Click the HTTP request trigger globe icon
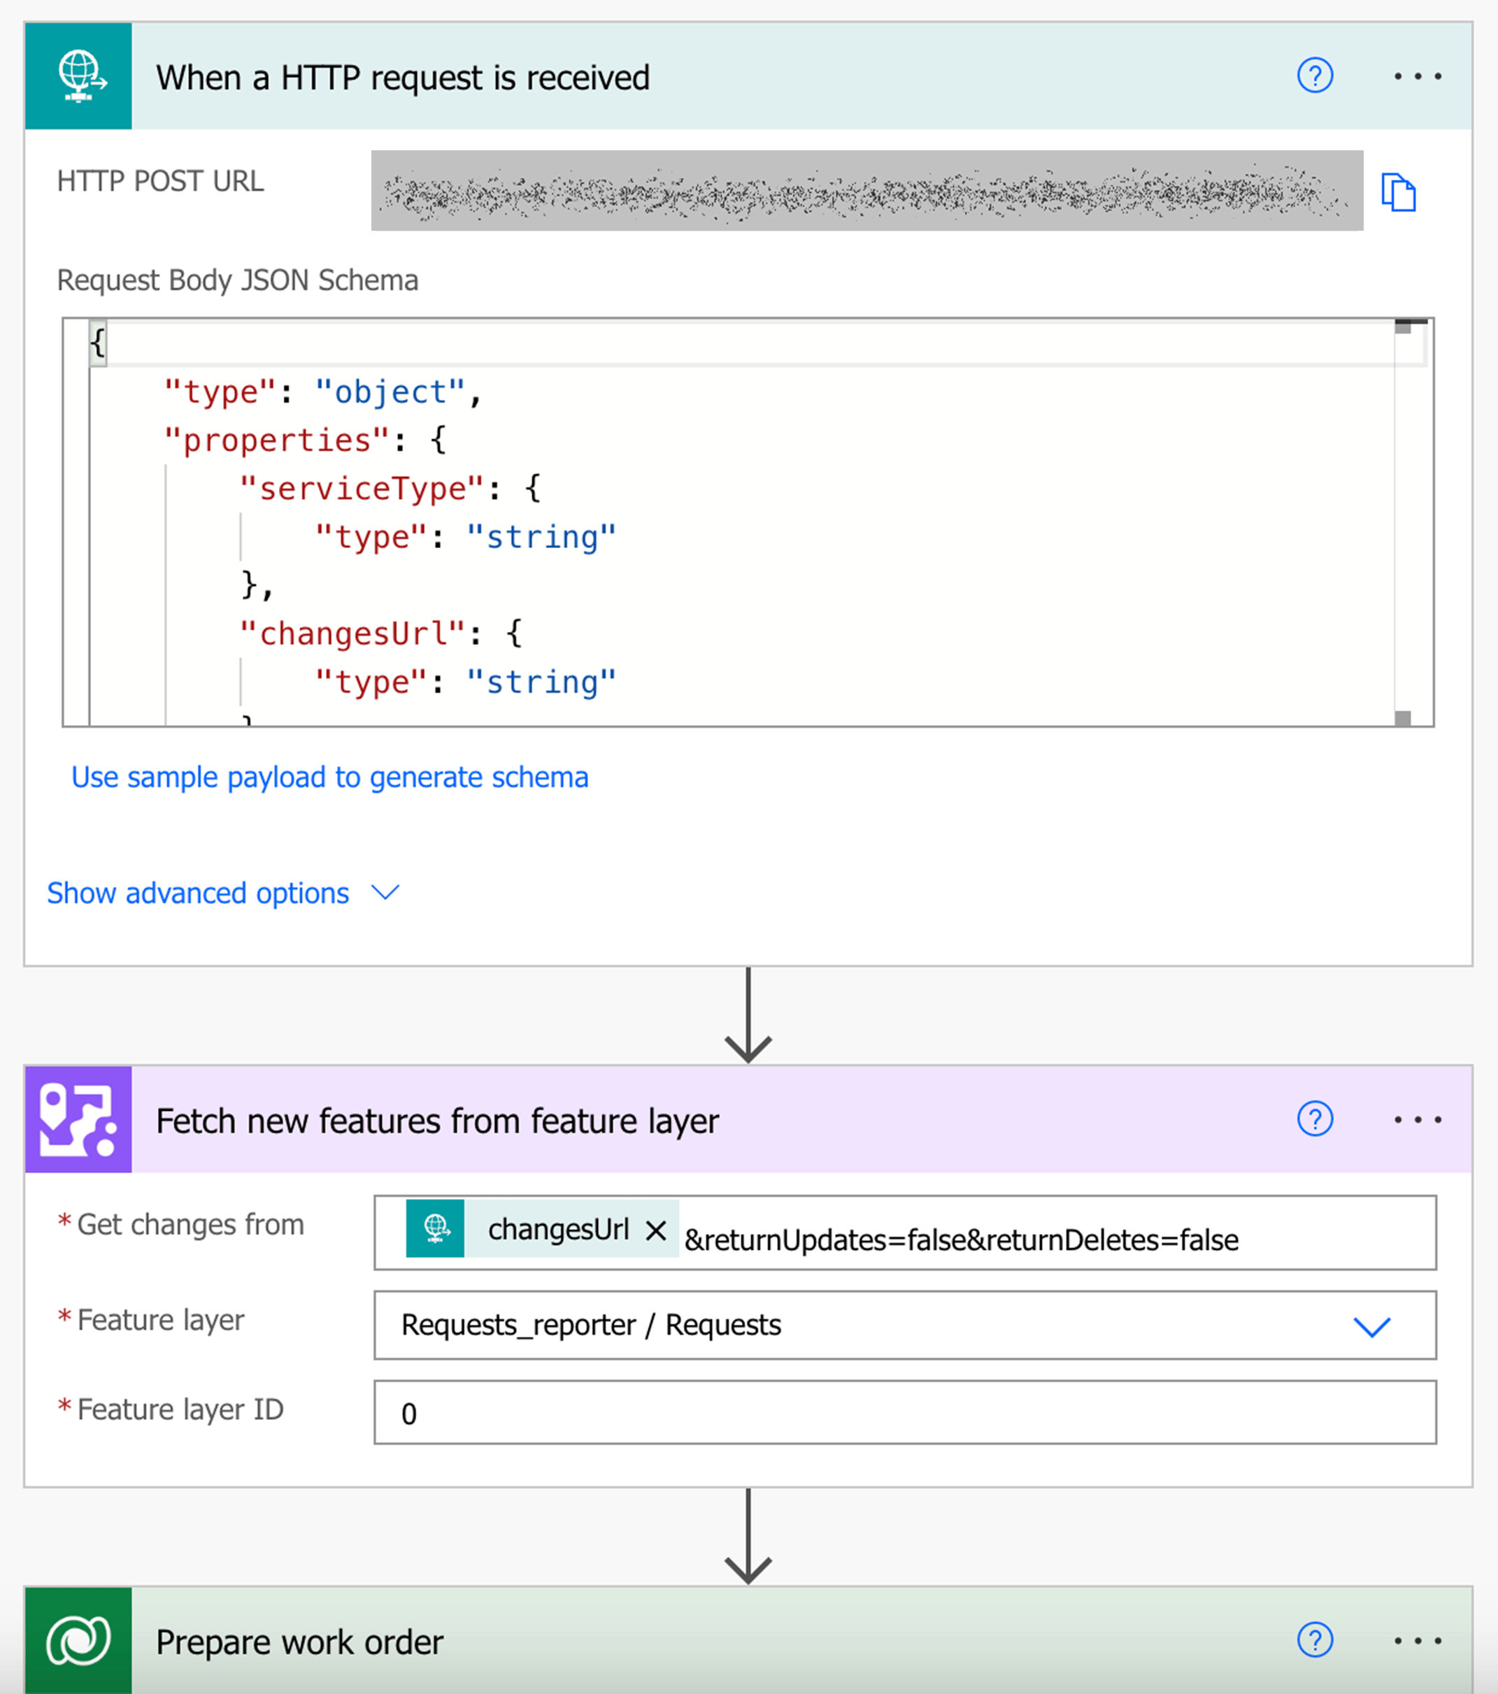 coord(78,76)
